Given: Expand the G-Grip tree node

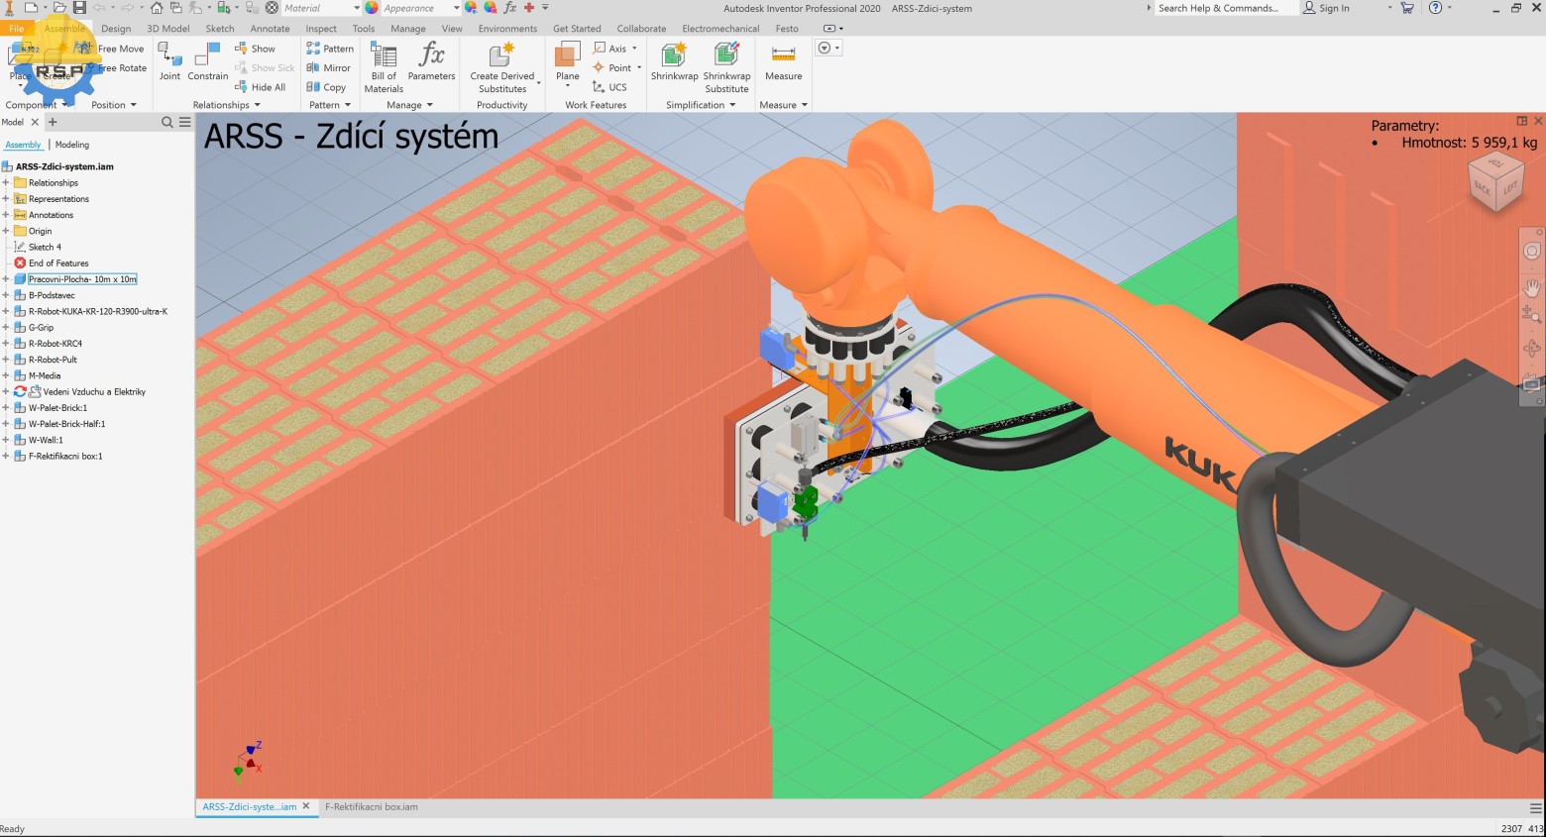Looking at the screenshot, I should (6, 328).
